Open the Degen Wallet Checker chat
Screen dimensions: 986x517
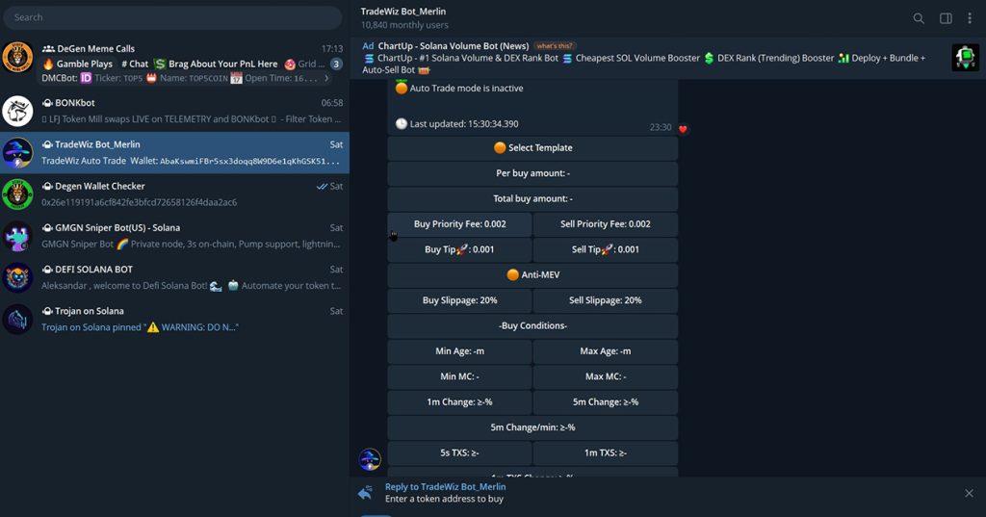pyautogui.click(x=173, y=194)
